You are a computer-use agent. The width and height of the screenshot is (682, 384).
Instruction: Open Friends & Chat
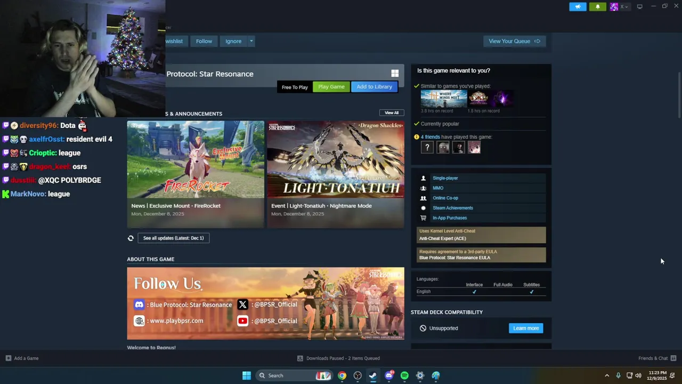point(657,358)
